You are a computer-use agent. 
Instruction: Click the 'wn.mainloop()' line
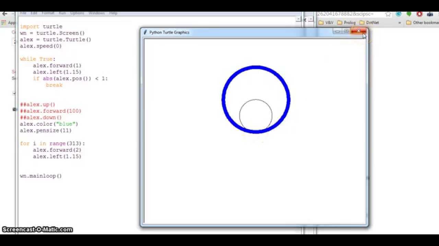coord(41,176)
